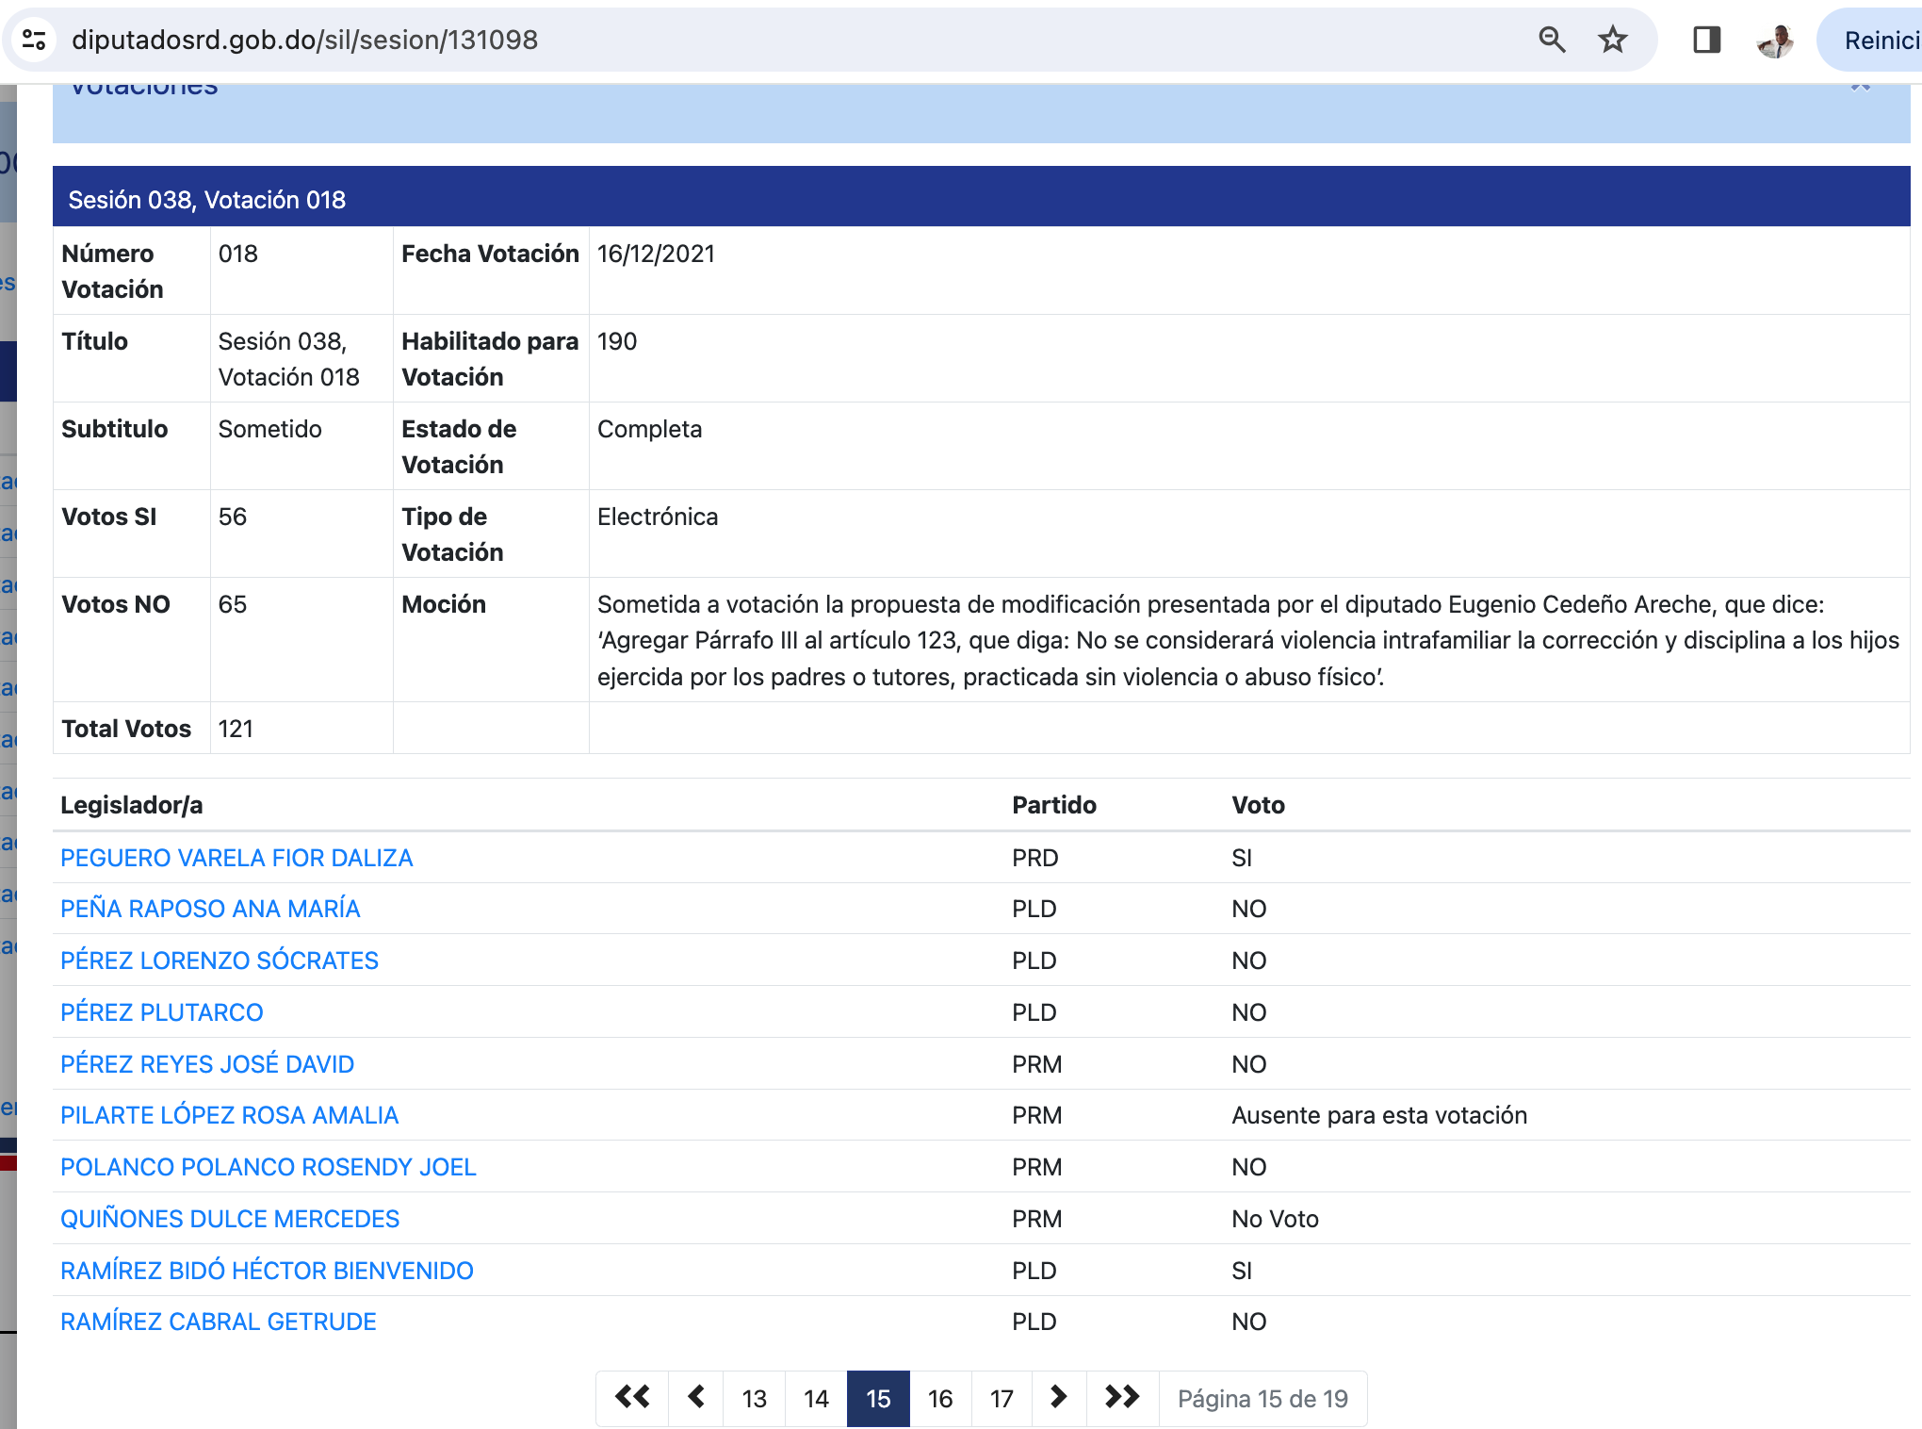Toggle the browser side panel icon

pos(1706,40)
